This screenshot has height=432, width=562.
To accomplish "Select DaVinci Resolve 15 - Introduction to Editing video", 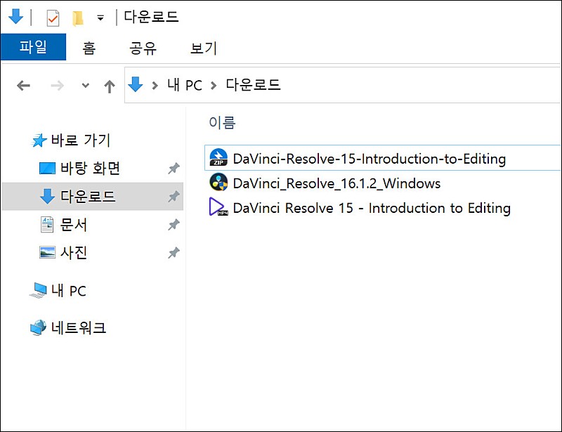I will coord(372,208).
